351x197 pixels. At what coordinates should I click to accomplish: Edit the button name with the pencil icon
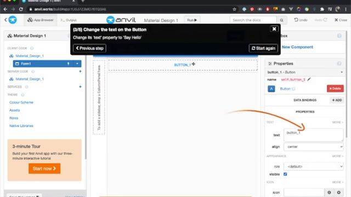point(309,79)
